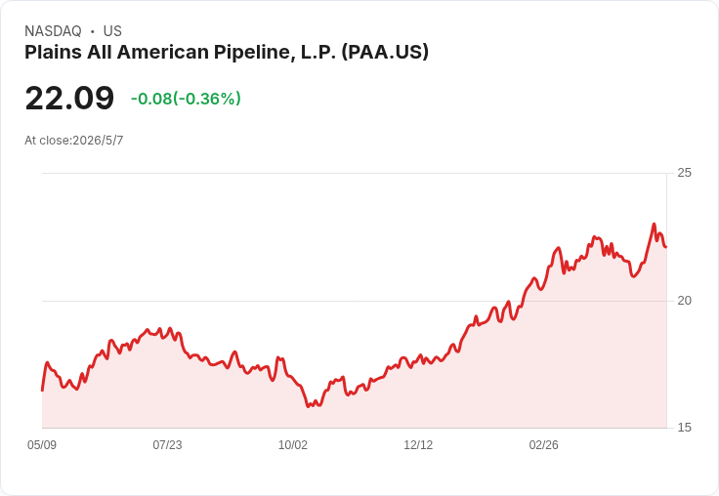This screenshot has height=496, width=719.
Task: Click the (PAA.US) ticker symbol in the title
Action: click(385, 53)
